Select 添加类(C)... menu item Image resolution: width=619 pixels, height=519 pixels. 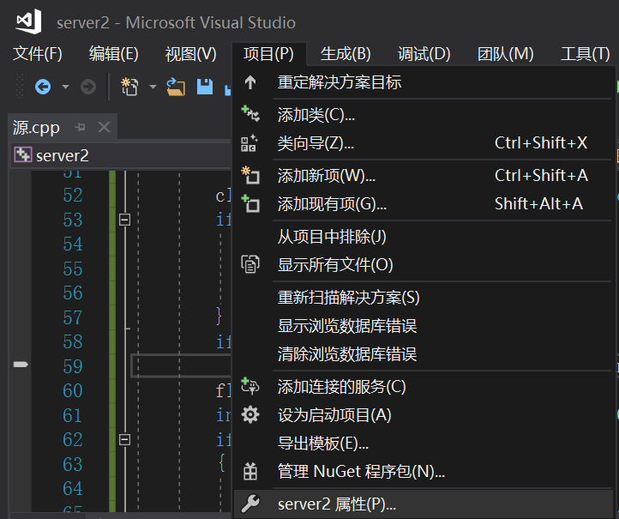tap(423, 115)
